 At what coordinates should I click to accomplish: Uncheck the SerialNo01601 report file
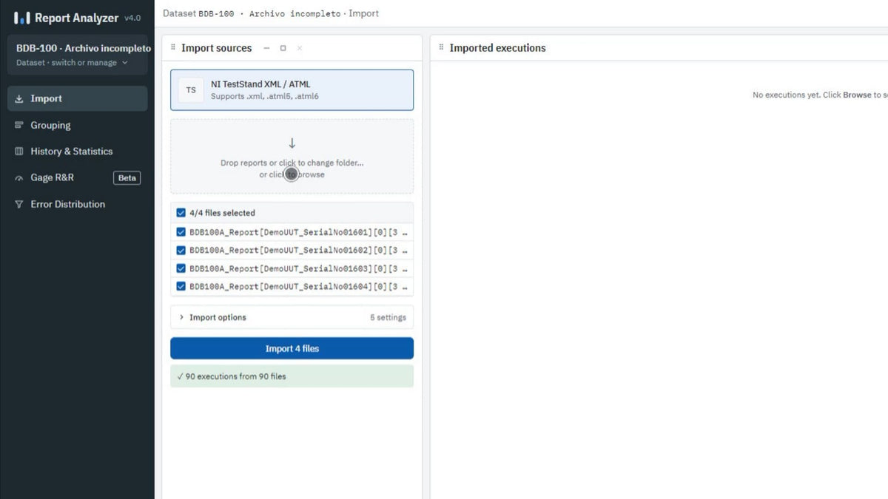[x=181, y=232]
